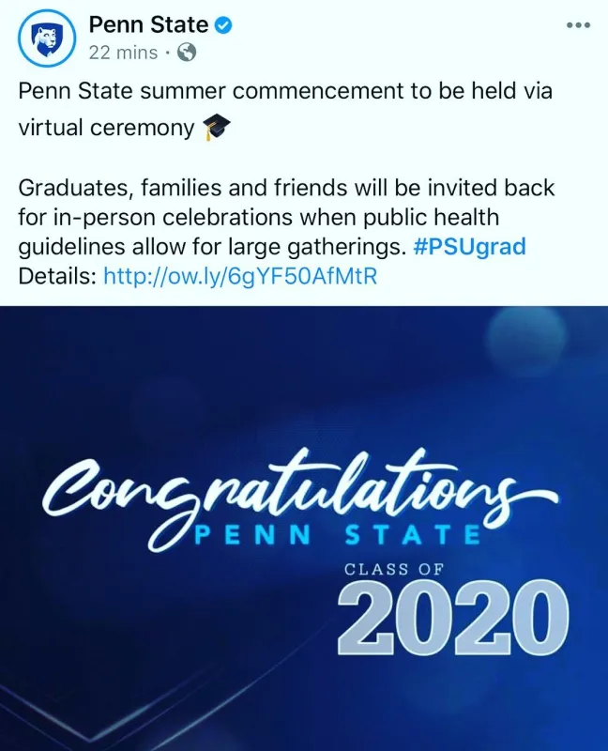Open the three-dot post options menu

pos(578,25)
